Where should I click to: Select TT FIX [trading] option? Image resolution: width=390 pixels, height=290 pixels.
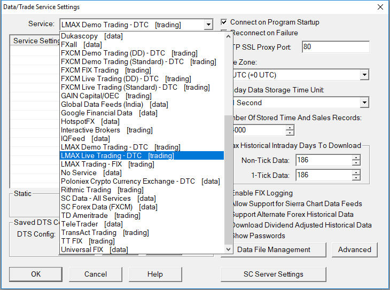pos(142,241)
